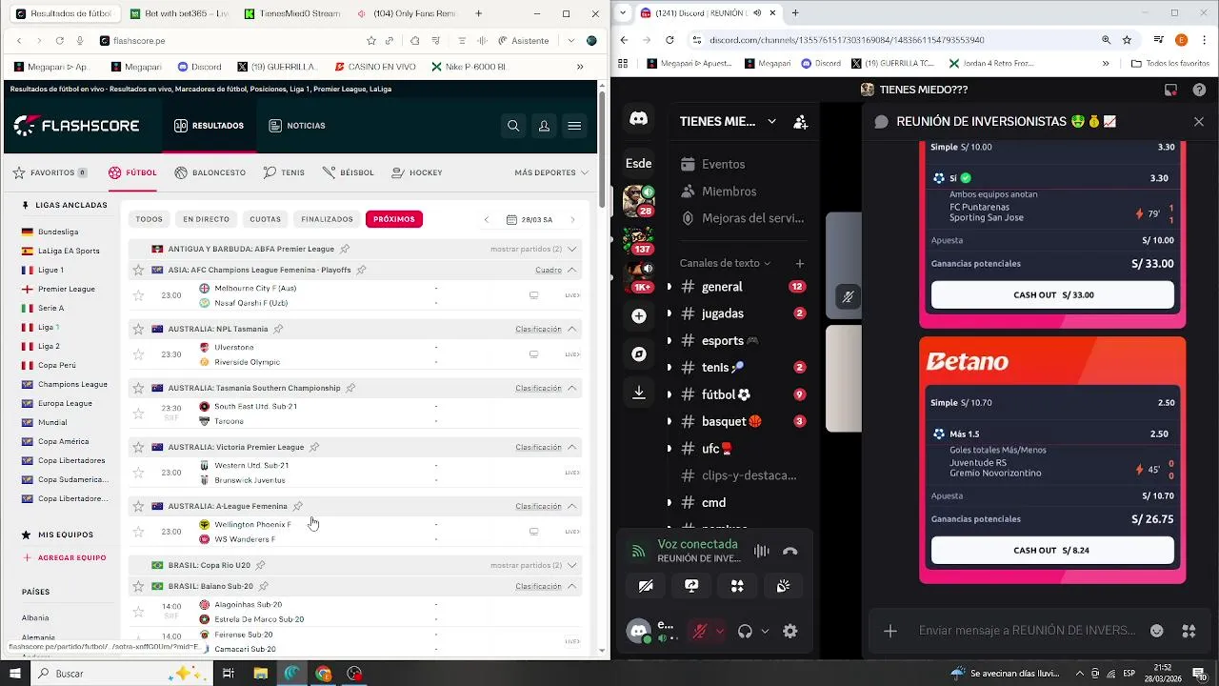Star the Australia Victoria Premier League header
The width and height of the screenshot is (1219, 686).
(138, 447)
